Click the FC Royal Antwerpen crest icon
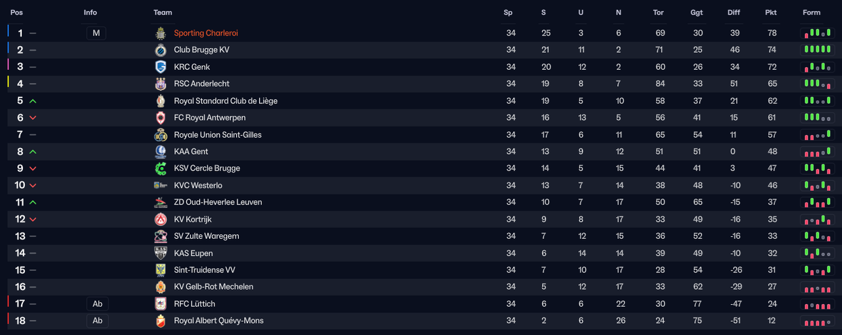 pyautogui.click(x=161, y=118)
